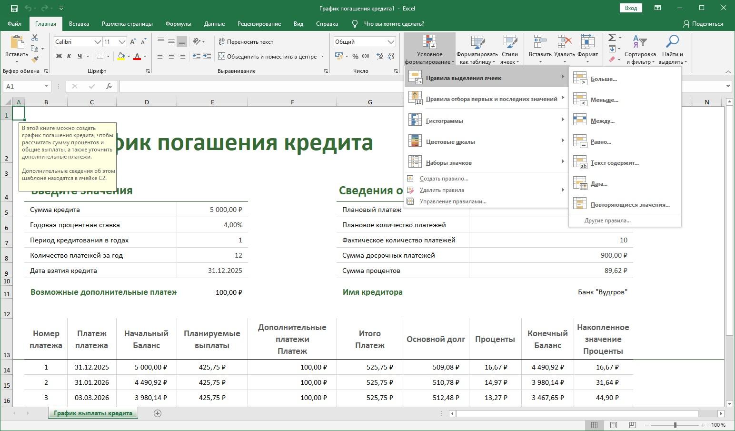Toggle italic К formatting

pos(69,56)
